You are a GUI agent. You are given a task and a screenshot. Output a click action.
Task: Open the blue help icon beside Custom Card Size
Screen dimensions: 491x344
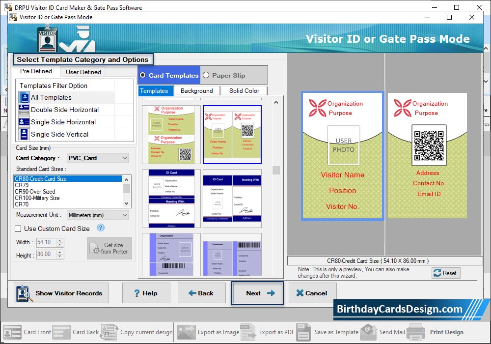[101, 228]
